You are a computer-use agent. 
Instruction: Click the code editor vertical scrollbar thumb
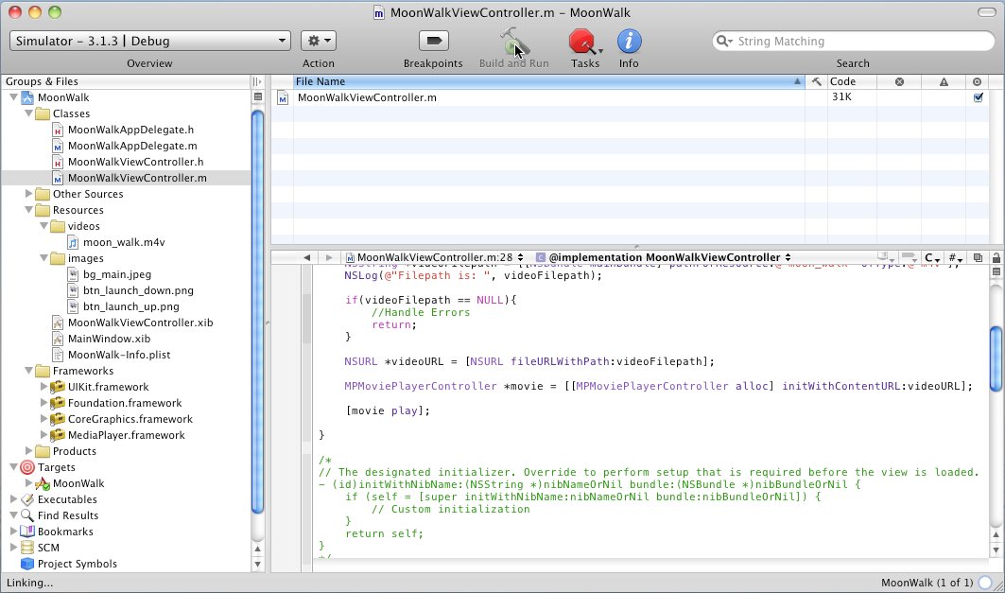[x=996, y=358]
